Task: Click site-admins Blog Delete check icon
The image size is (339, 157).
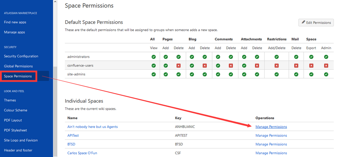Action: [x=205, y=74]
